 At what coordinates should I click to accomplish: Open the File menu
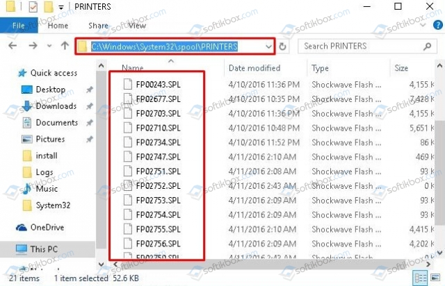click(x=18, y=26)
